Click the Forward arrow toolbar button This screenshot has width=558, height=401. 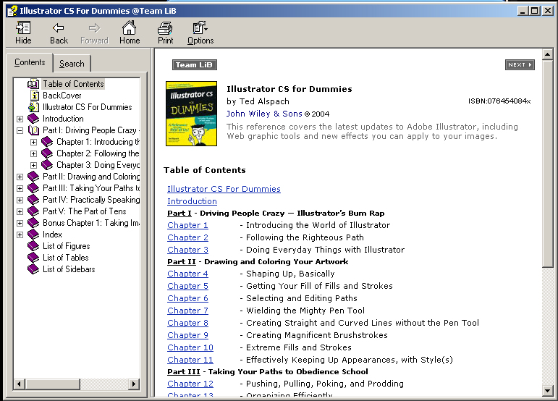click(94, 33)
